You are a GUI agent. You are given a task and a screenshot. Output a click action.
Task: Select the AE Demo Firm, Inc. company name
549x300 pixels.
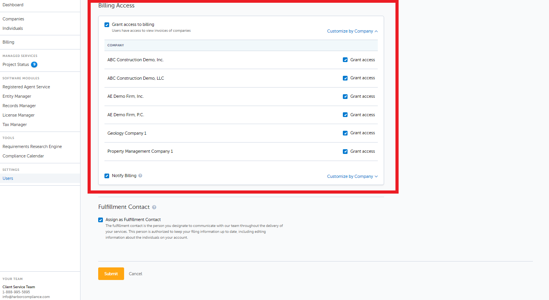tap(126, 97)
